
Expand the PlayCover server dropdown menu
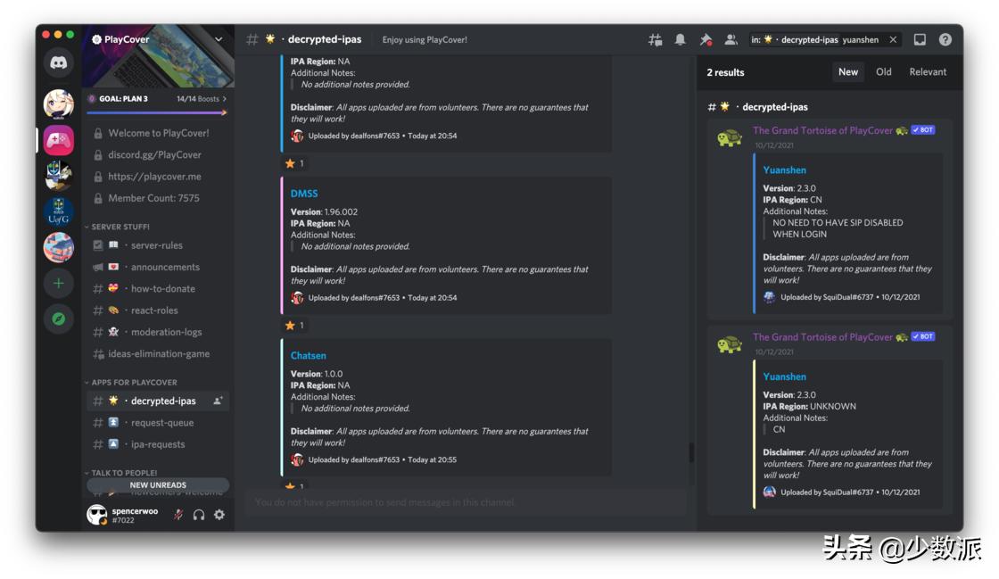[219, 39]
